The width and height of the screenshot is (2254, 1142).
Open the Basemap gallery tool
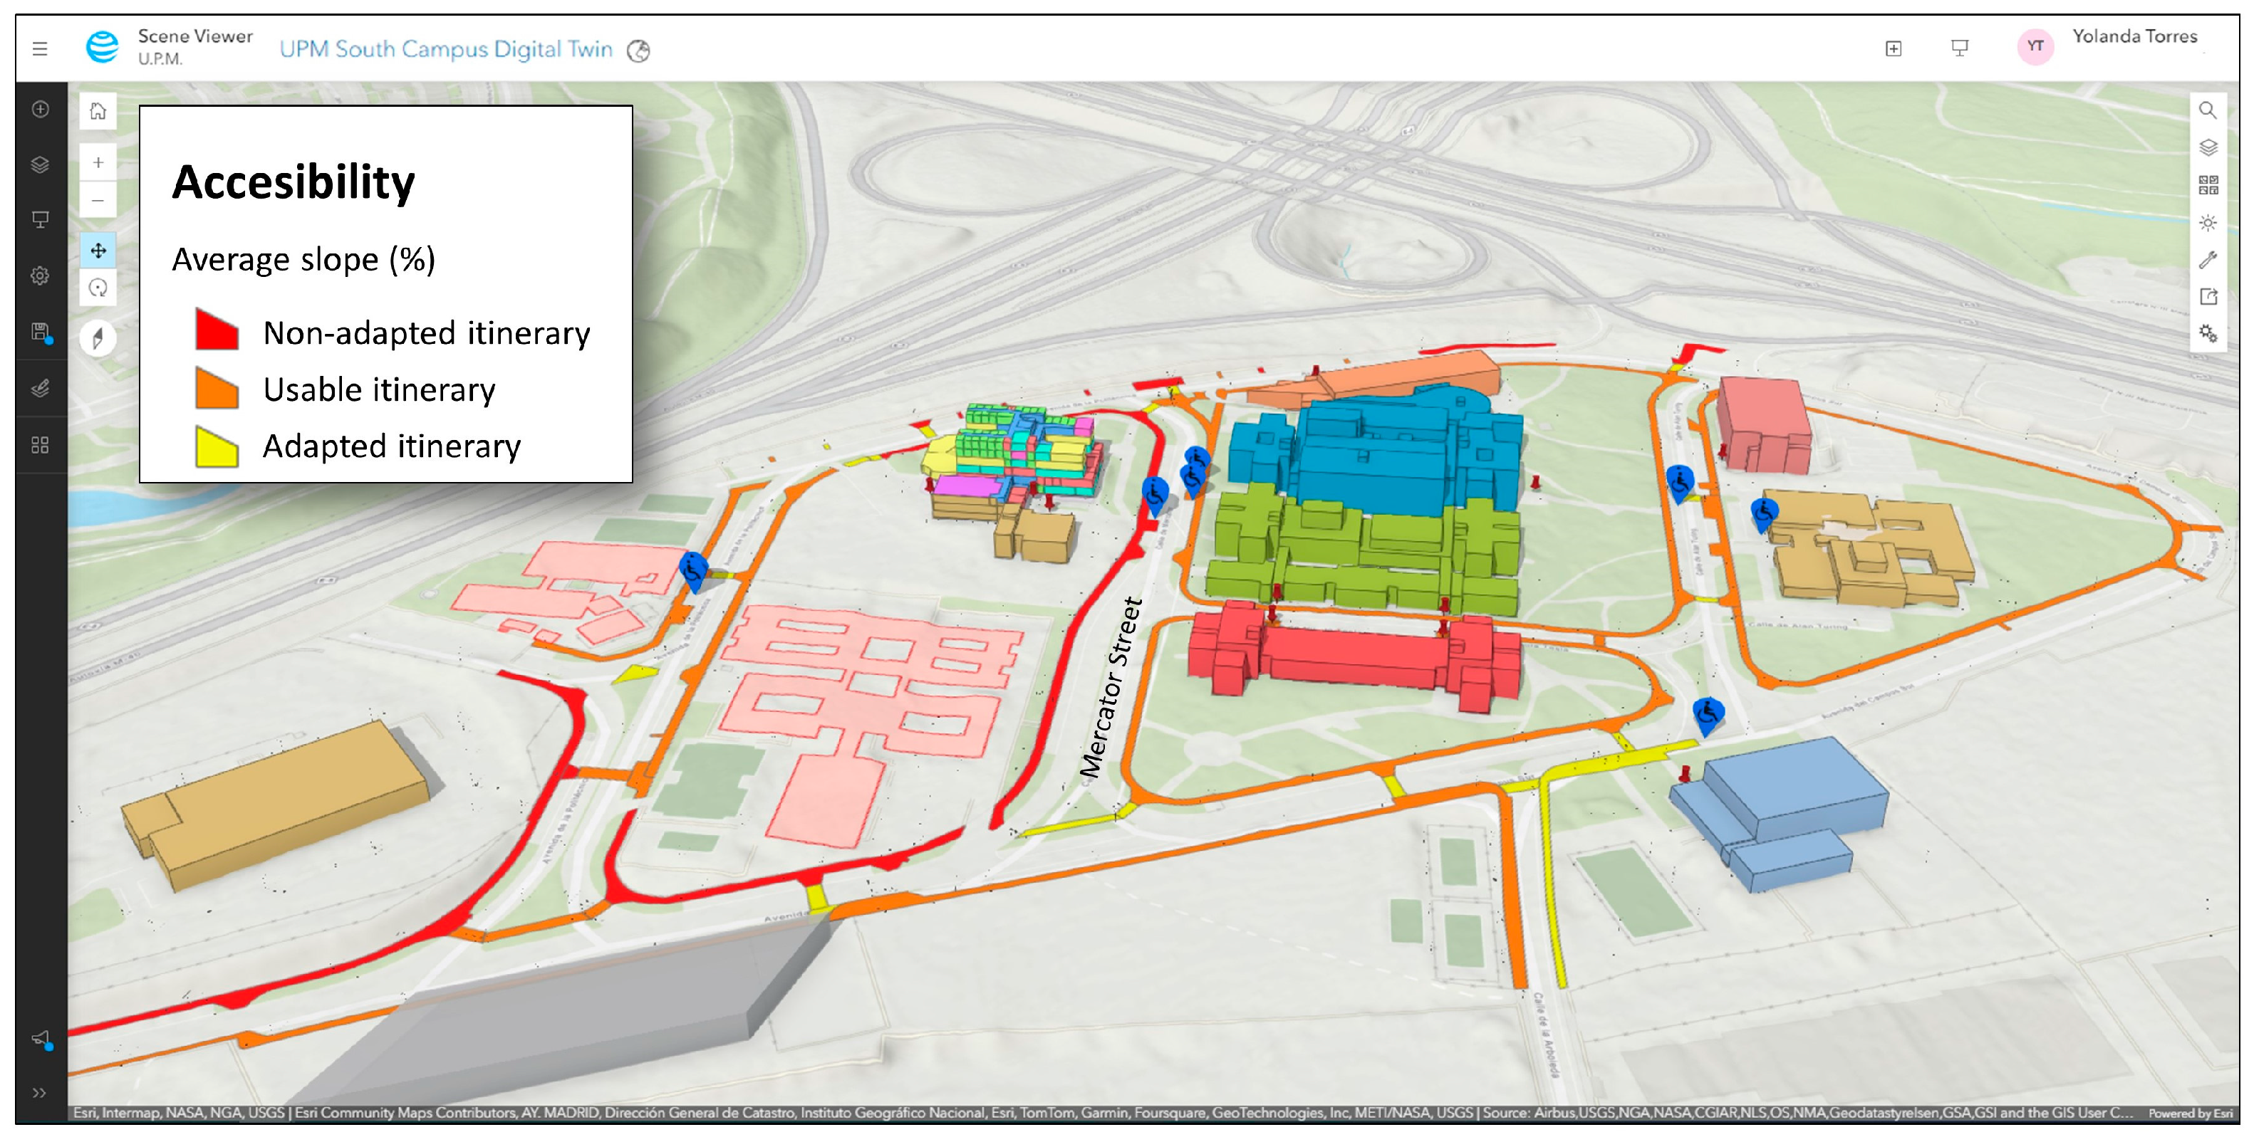[2208, 184]
